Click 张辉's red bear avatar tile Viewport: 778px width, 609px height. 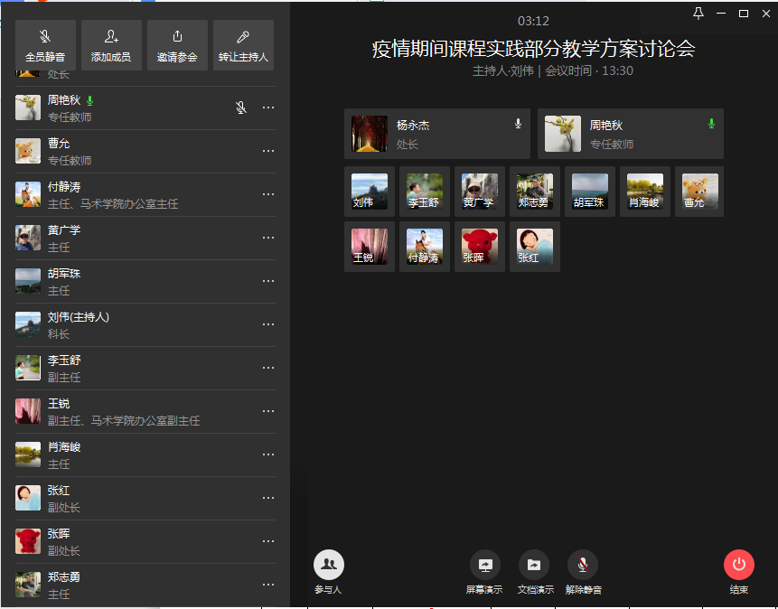(x=479, y=246)
